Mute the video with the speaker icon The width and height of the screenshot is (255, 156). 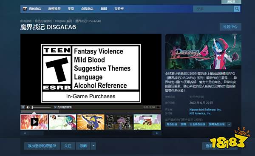point(28,107)
